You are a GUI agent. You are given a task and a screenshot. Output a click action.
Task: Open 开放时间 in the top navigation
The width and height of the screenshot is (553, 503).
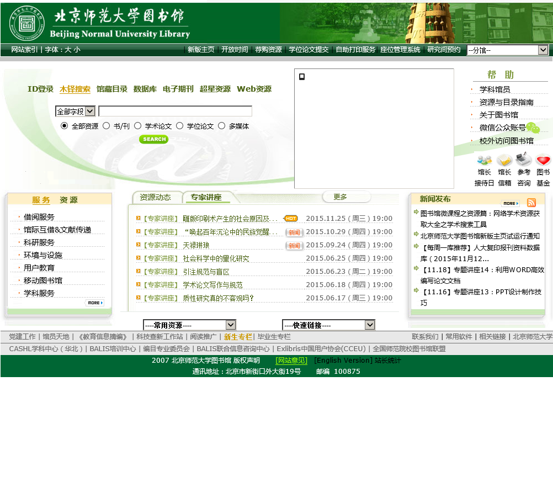pyautogui.click(x=235, y=50)
